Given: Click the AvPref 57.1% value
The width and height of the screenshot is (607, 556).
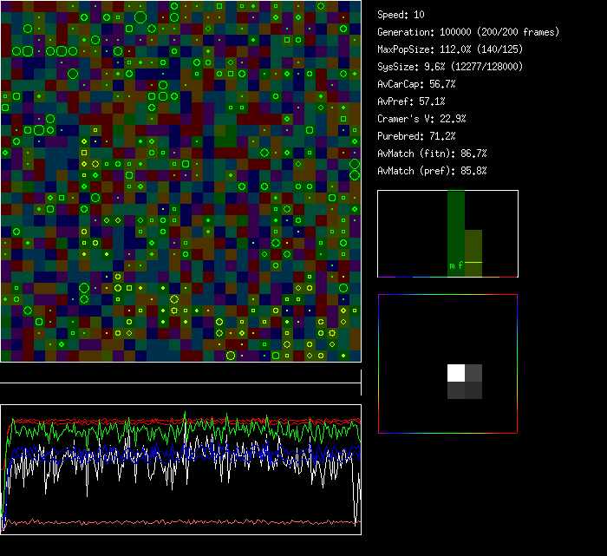Looking at the screenshot, I should coord(411,101).
